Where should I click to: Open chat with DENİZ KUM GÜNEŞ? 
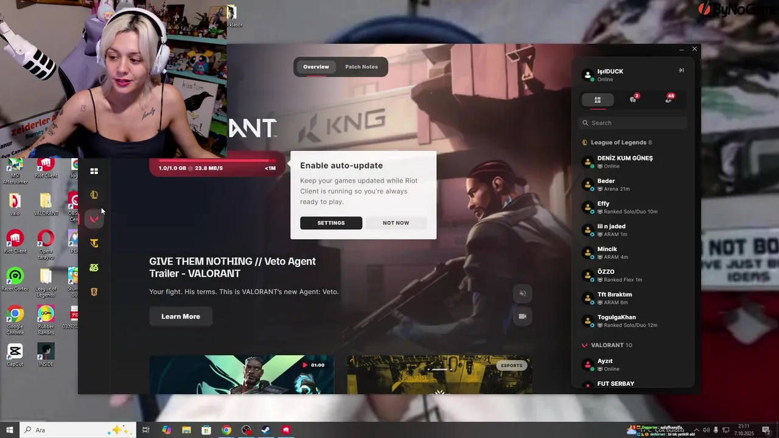click(633, 162)
